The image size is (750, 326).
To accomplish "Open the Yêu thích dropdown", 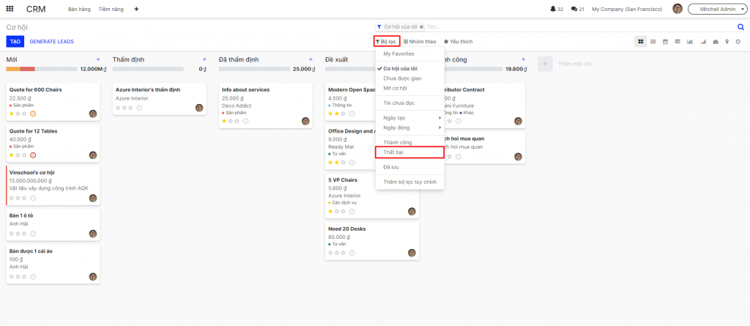I will pos(458,42).
